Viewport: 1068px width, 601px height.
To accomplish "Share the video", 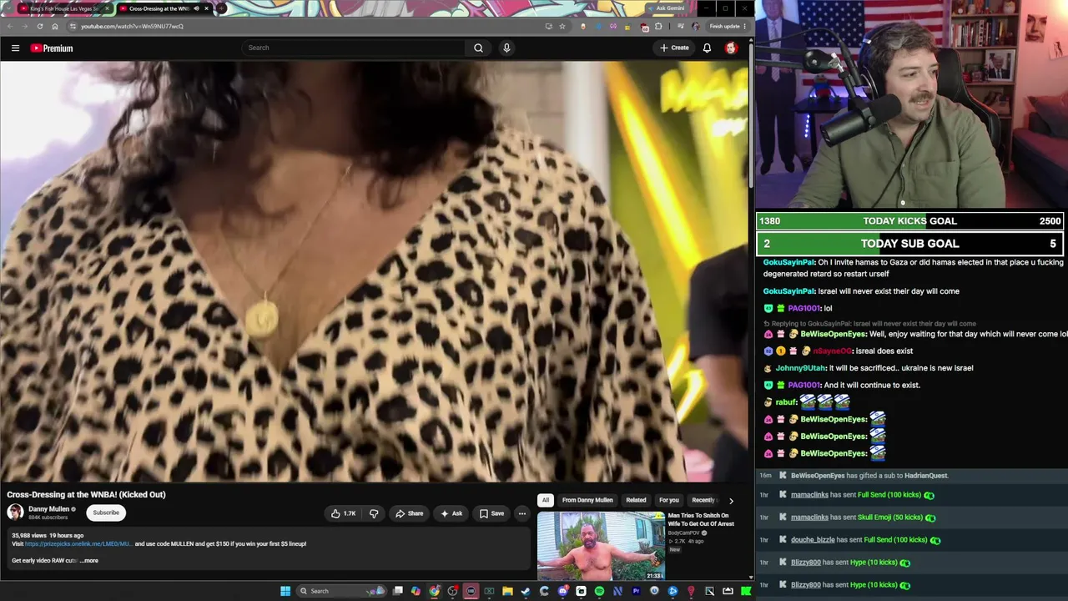I will [x=409, y=513].
